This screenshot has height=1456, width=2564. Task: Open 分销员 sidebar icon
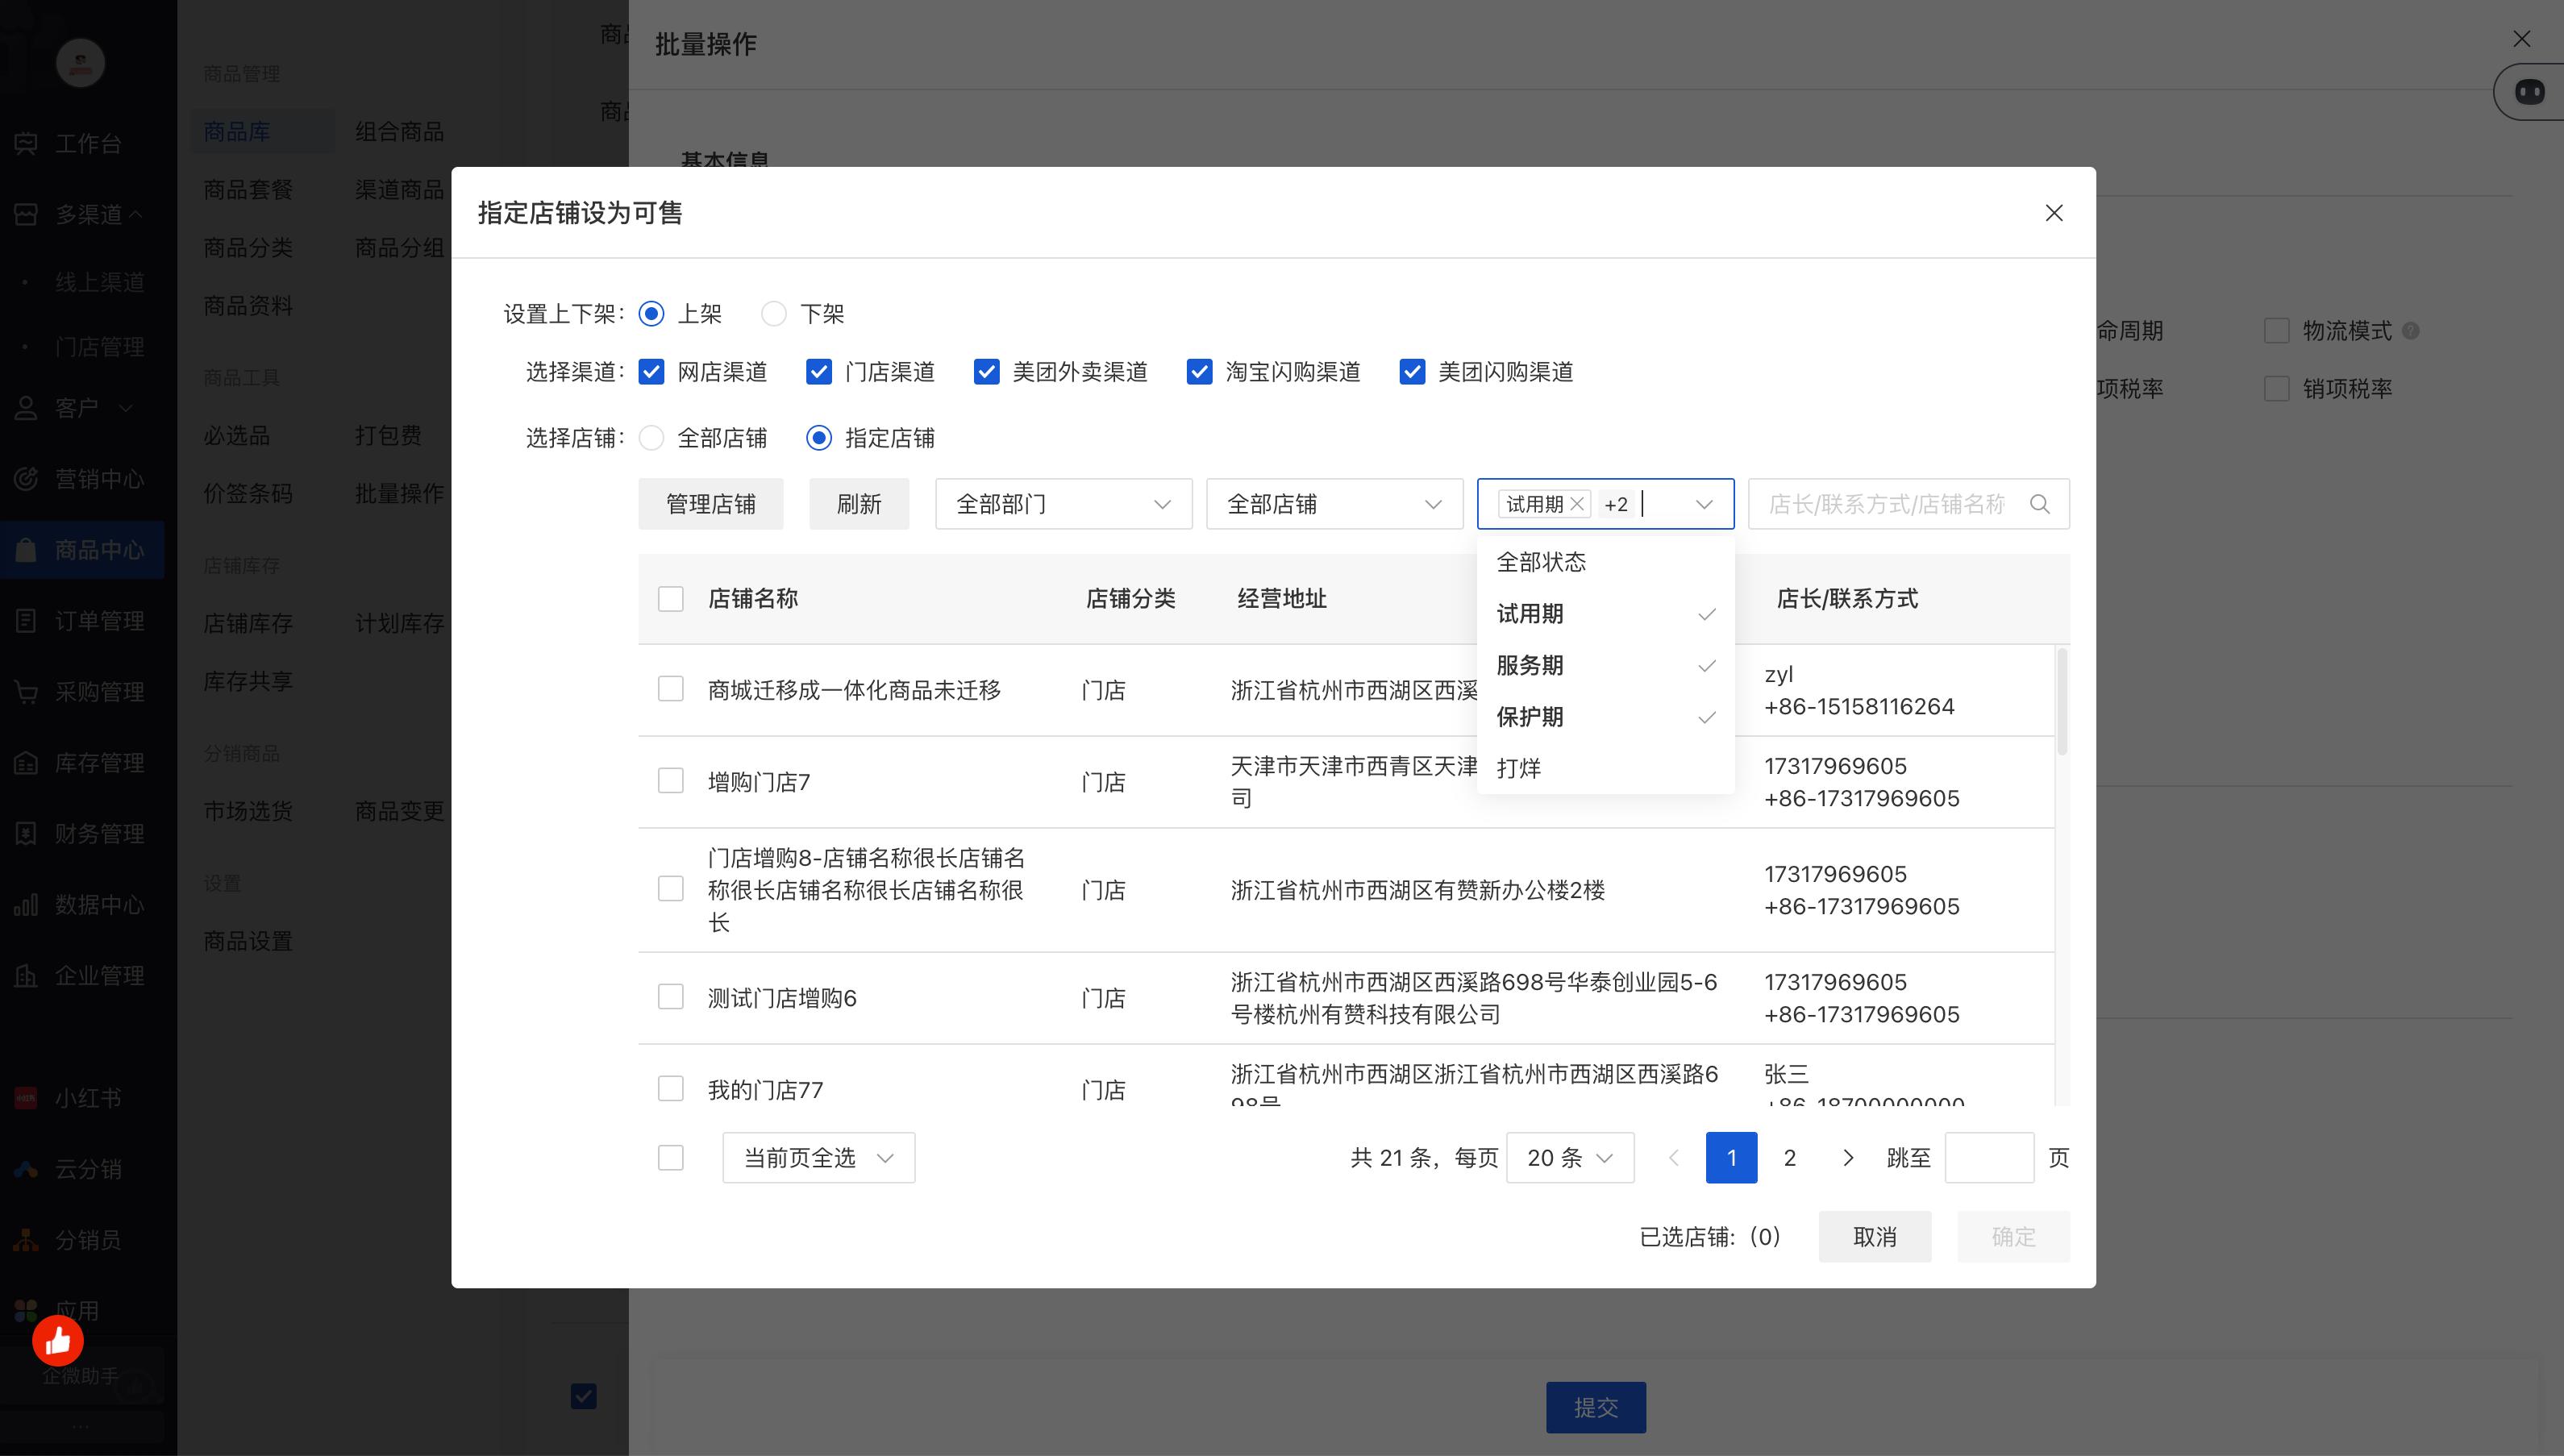click(26, 1240)
